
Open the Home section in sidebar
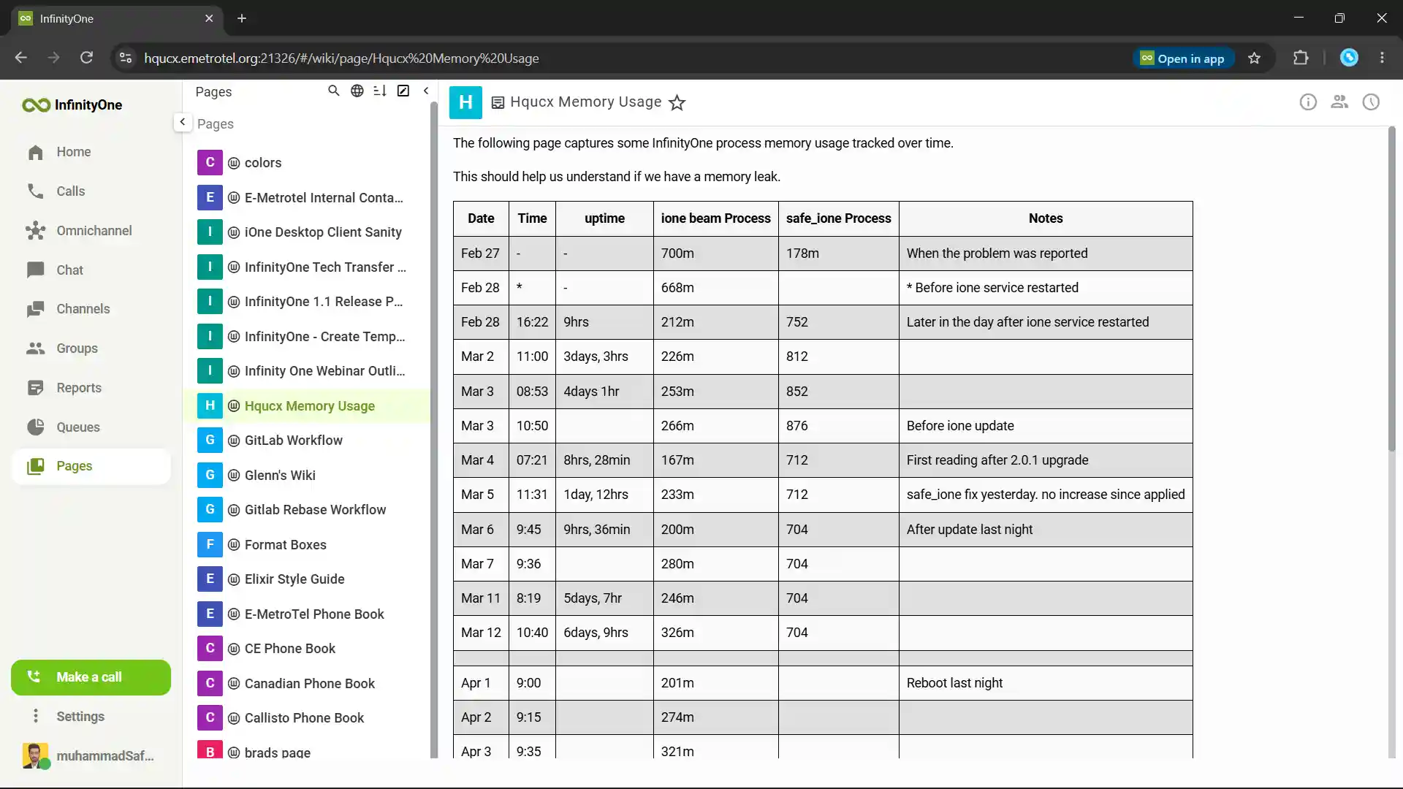91,152
